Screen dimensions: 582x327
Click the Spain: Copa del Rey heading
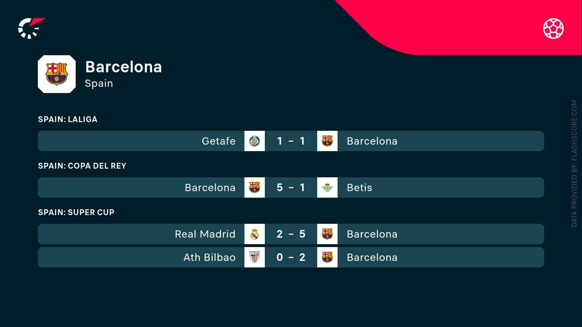[82, 166]
